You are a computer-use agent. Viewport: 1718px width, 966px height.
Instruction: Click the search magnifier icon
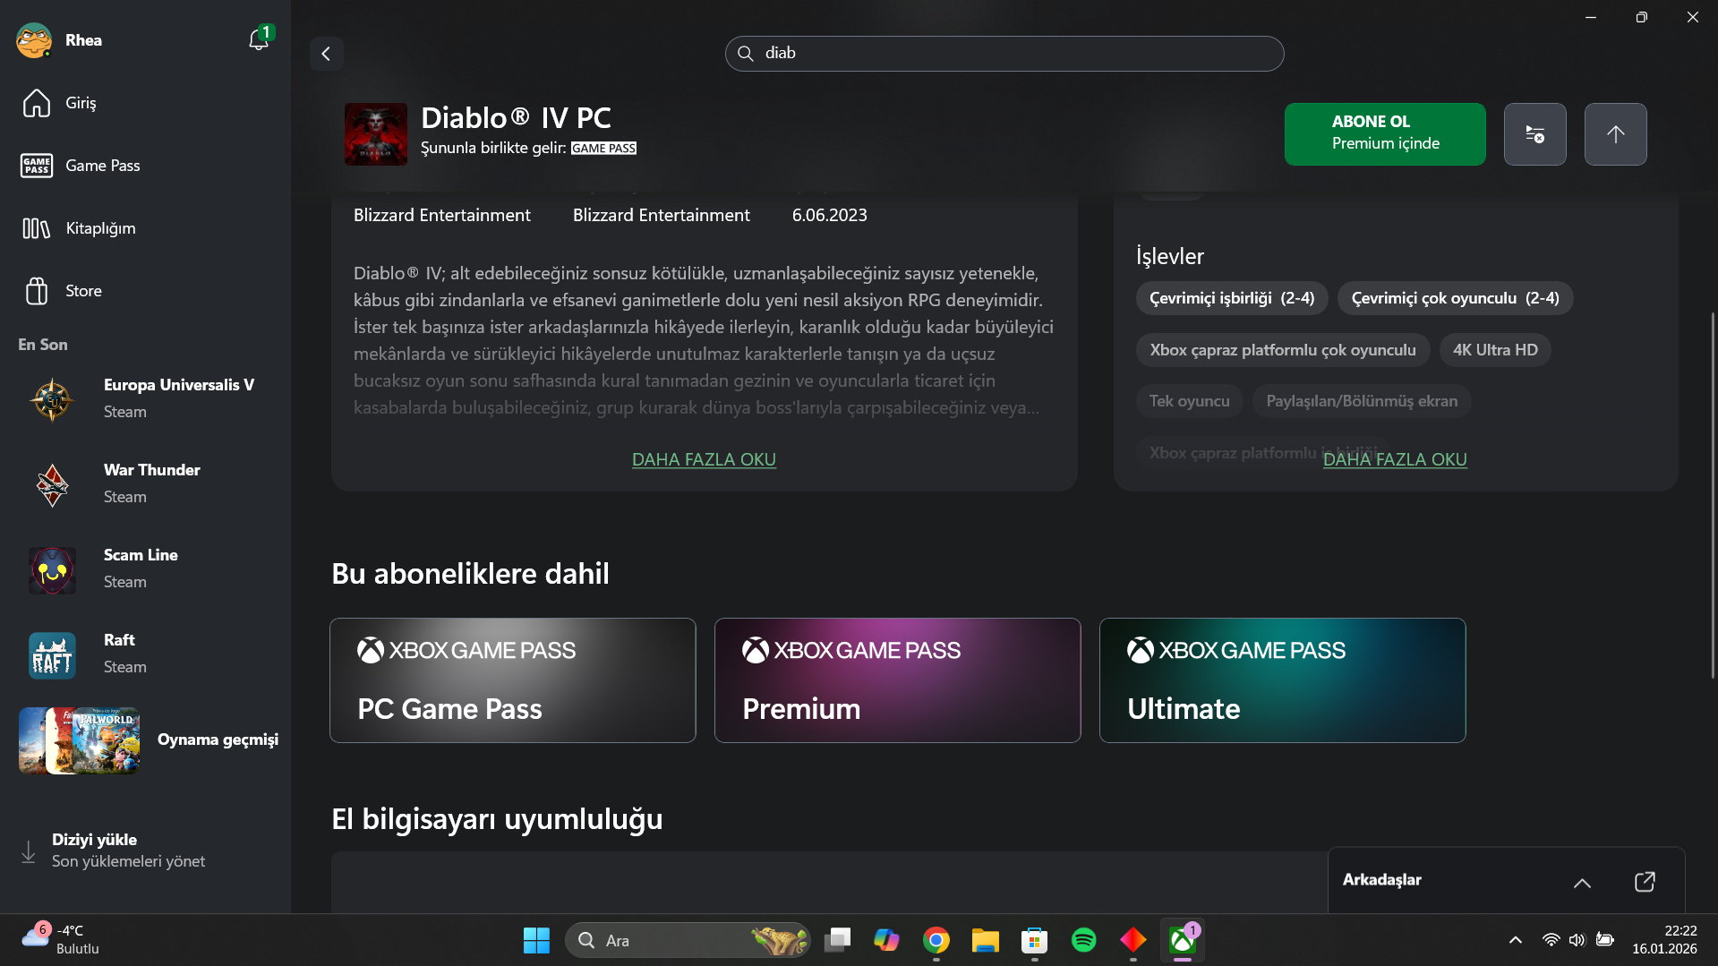pyautogui.click(x=745, y=54)
